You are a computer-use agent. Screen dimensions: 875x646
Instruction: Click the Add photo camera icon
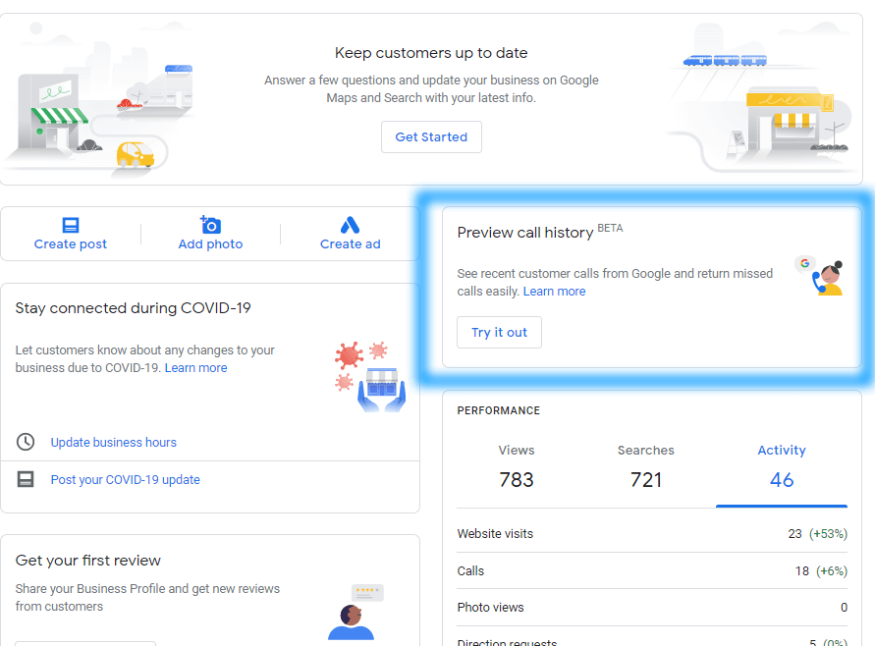point(209,224)
